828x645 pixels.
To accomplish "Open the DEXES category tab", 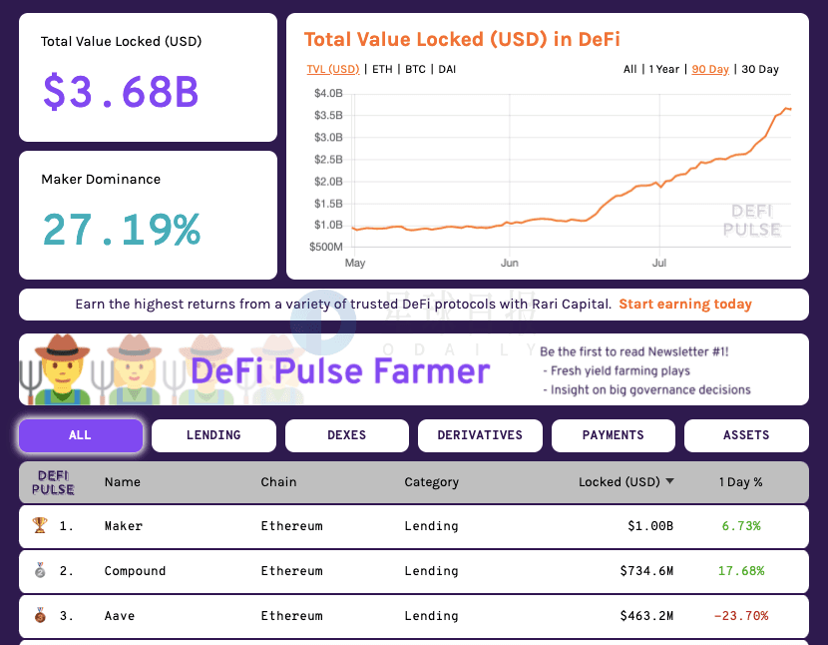I will [347, 435].
